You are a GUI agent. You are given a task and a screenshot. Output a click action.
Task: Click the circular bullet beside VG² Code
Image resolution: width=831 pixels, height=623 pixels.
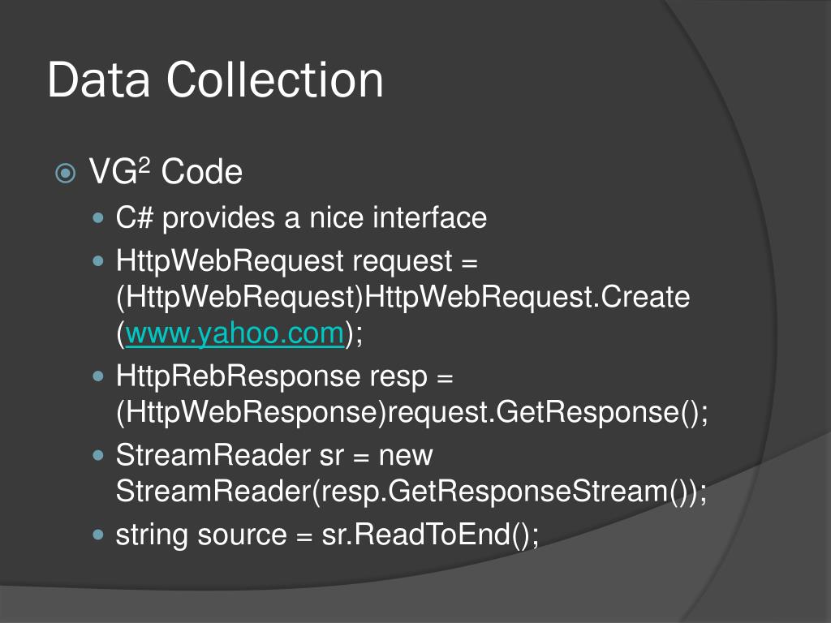pyautogui.click(x=65, y=174)
